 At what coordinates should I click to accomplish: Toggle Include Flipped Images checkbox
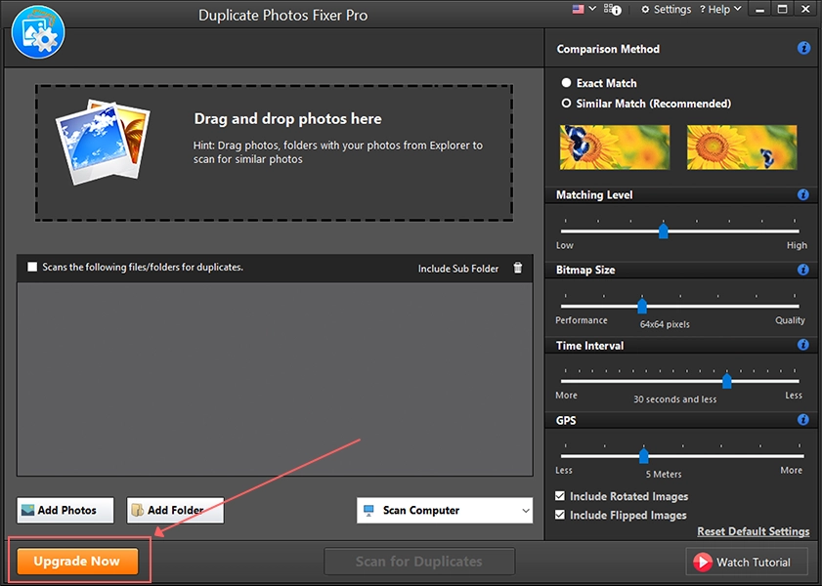pos(560,515)
